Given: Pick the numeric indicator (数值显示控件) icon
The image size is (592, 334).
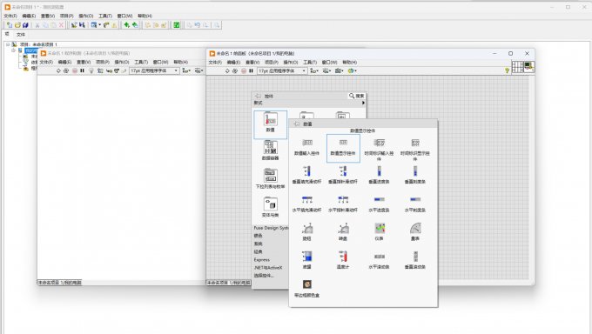Looking at the screenshot, I should [x=343, y=143].
